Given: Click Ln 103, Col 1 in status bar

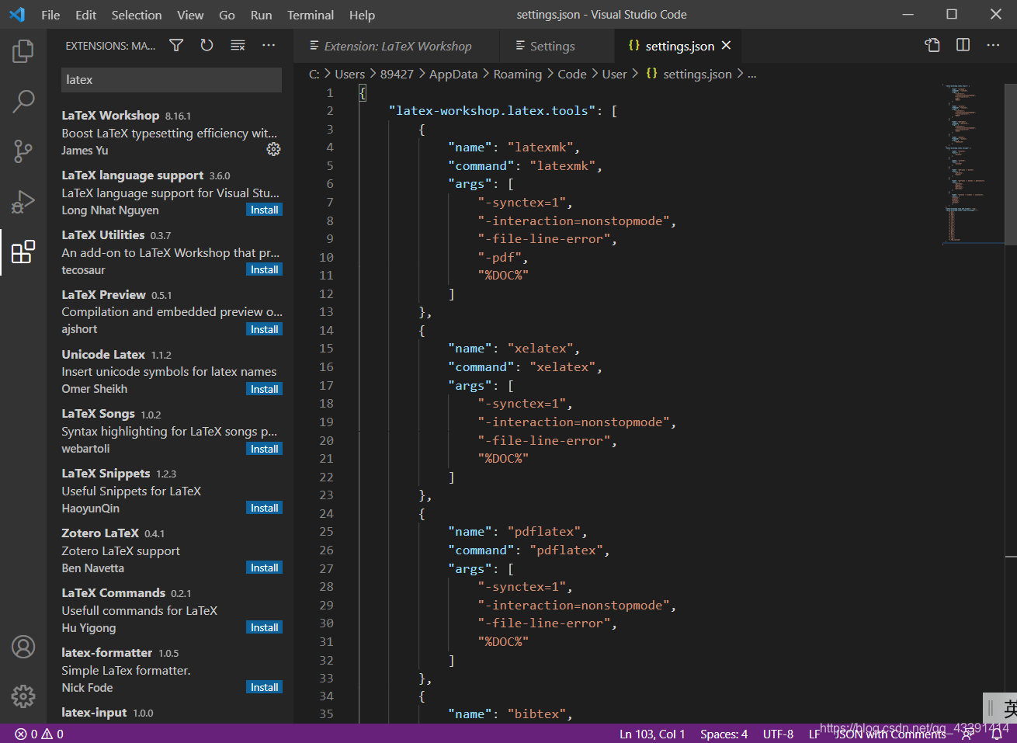Looking at the screenshot, I should click(x=652, y=734).
